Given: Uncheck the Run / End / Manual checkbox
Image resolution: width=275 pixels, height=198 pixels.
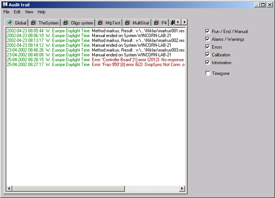Looking at the screenshot, I should tap(208, 31).
